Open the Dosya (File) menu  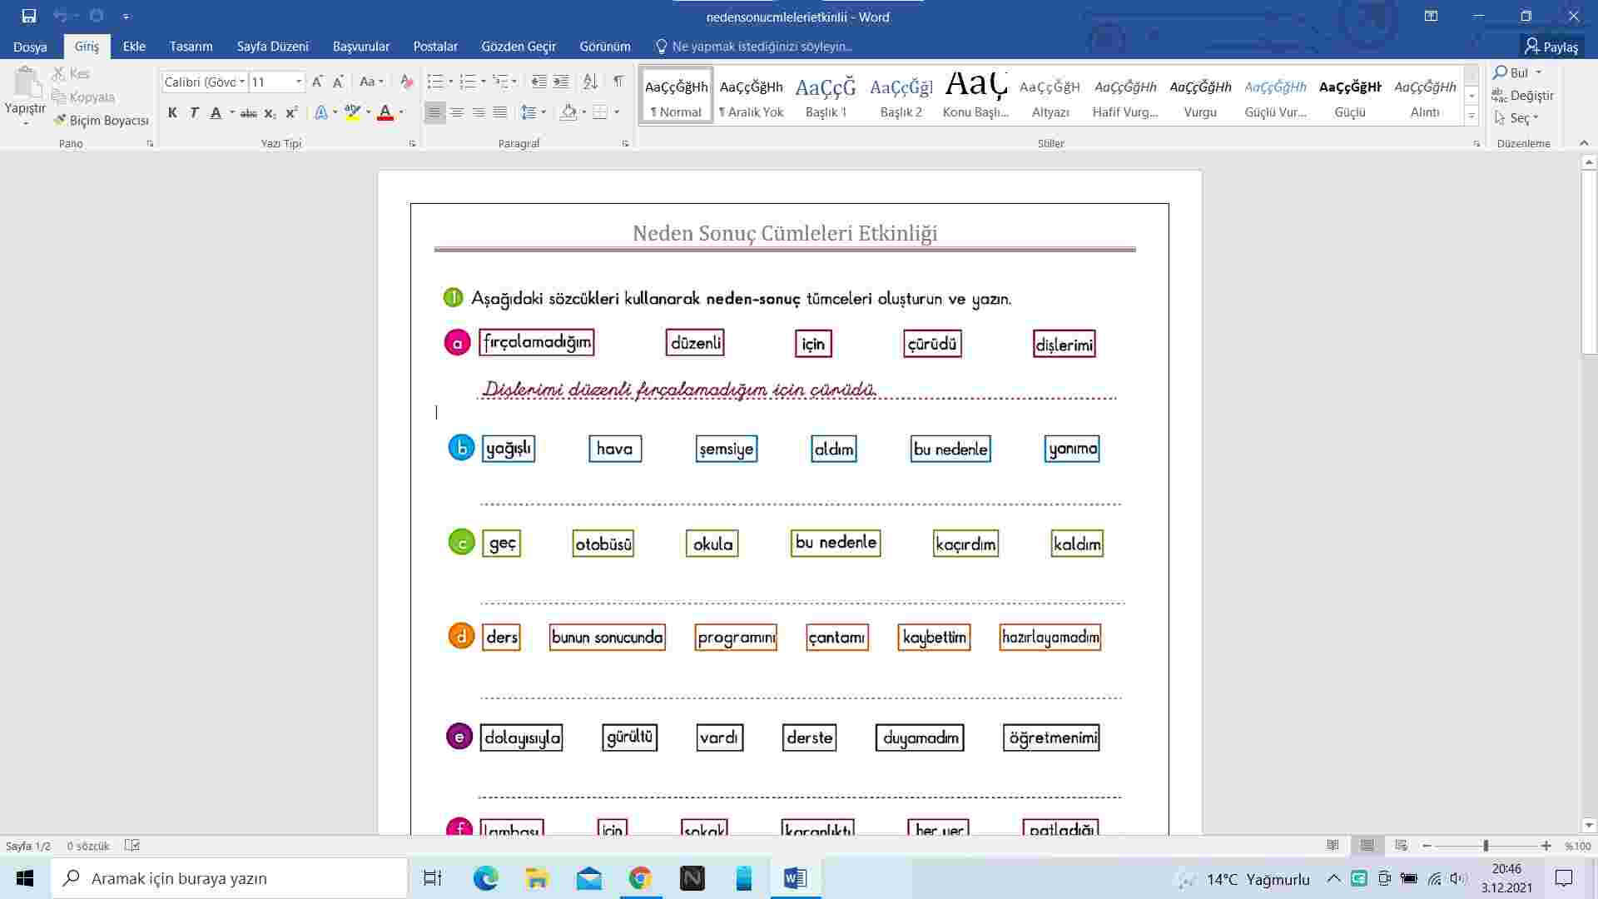tap(30, 47)
